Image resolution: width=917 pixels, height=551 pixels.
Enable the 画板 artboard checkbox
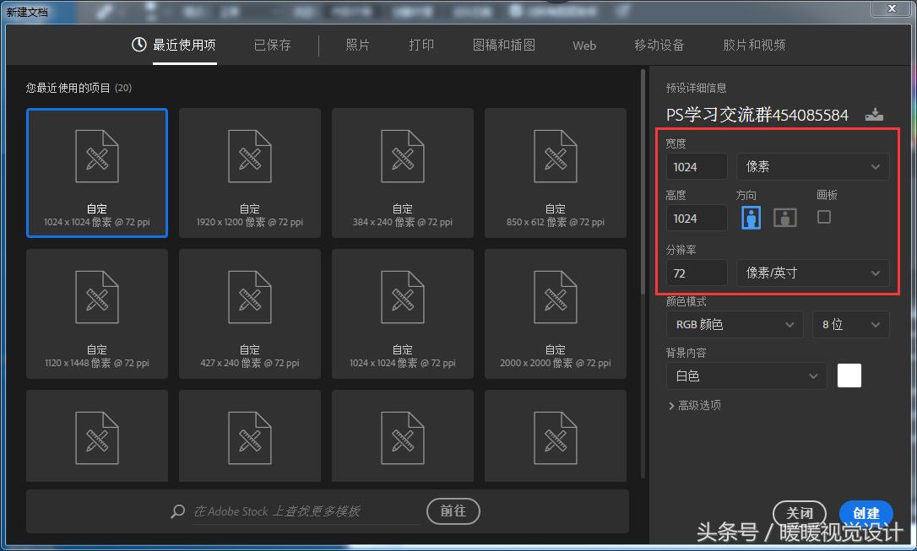[824, 217]
